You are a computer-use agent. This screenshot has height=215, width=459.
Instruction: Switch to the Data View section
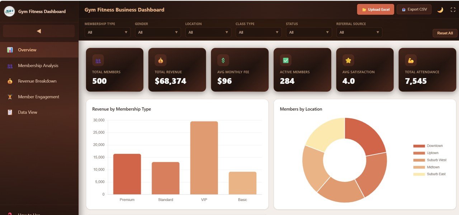point(28,112)
